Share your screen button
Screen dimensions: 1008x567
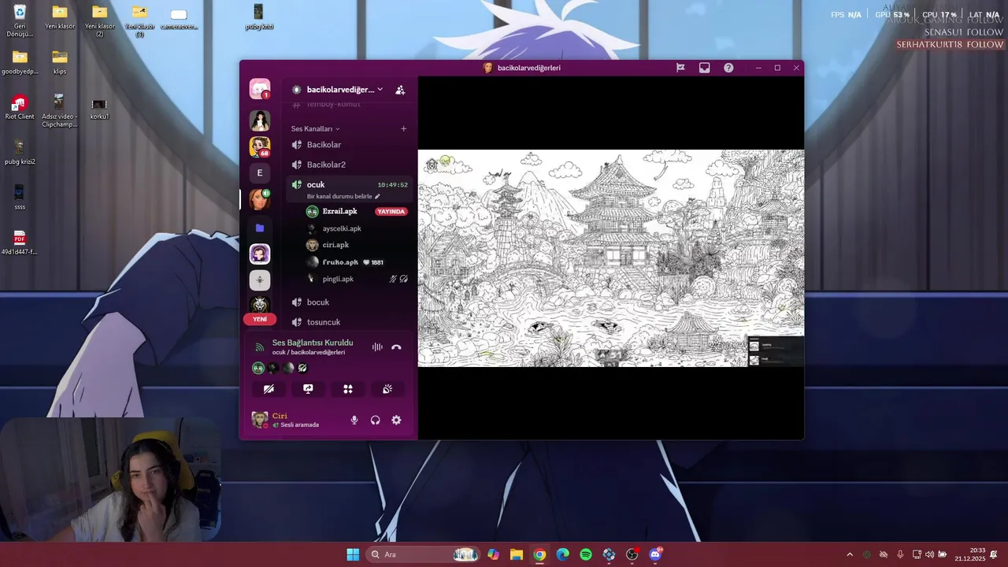click(x=308, y=389)
